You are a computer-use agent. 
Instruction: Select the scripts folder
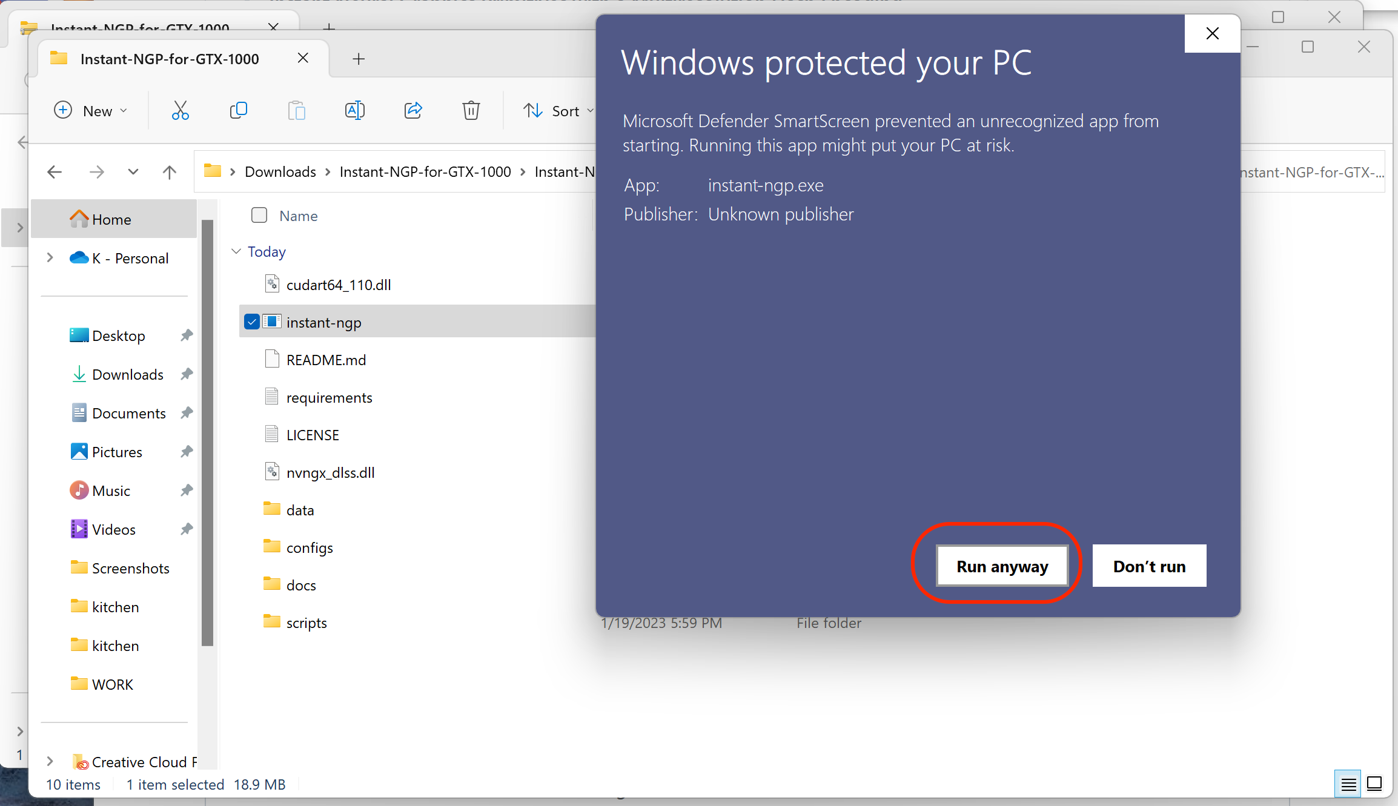tap(306, 623)
